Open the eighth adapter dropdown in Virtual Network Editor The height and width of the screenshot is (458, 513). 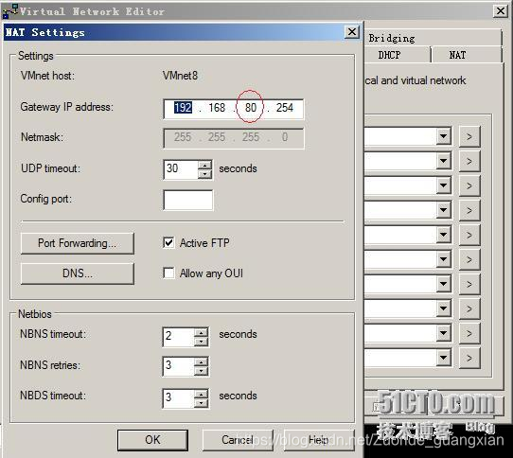pyautogui.click(x=443, y=308)
